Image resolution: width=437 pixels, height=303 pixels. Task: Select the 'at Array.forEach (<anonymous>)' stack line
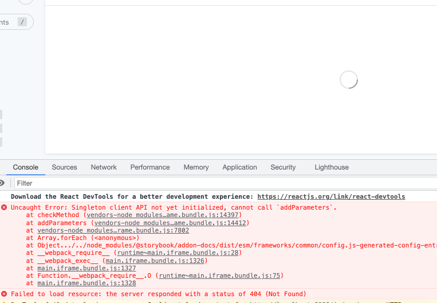coord(82,238)
